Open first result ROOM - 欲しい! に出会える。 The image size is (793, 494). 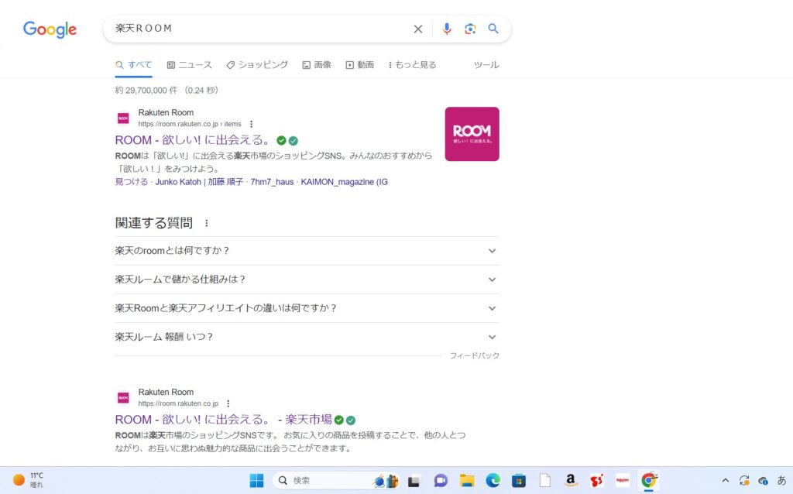point(192,140)
